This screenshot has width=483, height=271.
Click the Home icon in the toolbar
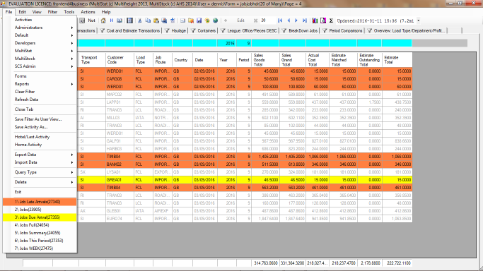103,20
